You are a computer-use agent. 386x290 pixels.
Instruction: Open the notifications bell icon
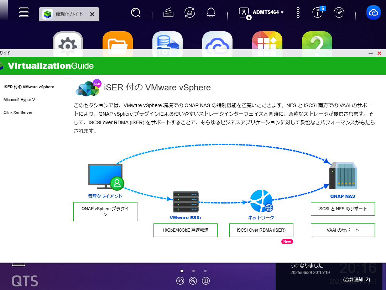pos(211,12)
